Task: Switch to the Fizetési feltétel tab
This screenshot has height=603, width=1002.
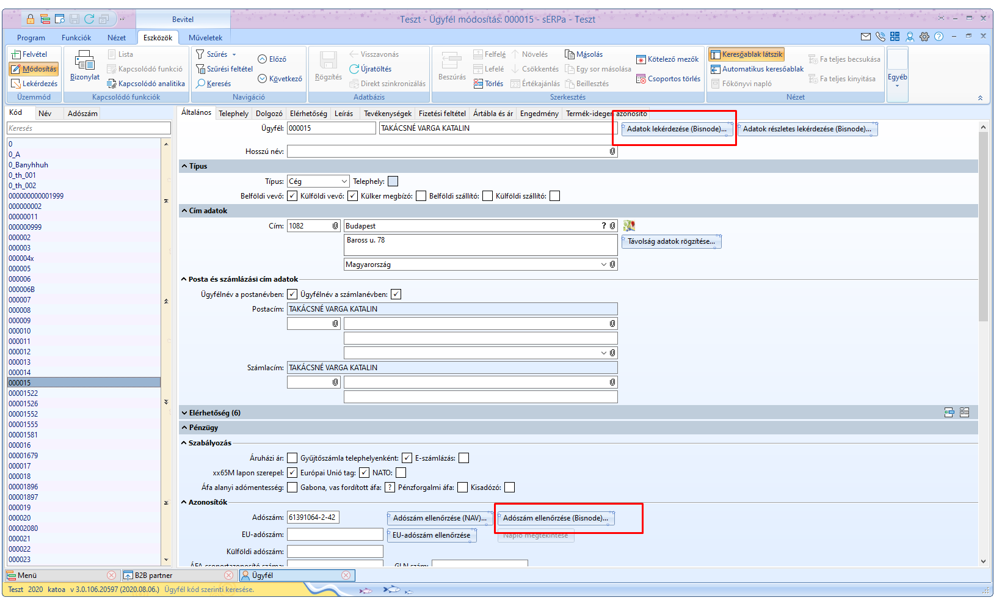Action: pyautogui.click(x=442, y=114)
